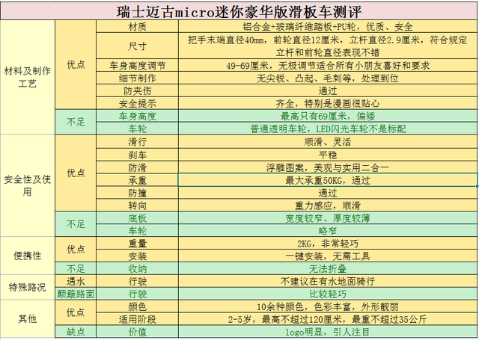Select the '重量' cell
This screenshot has height=340, width=479.
click(x=137, y=244)
